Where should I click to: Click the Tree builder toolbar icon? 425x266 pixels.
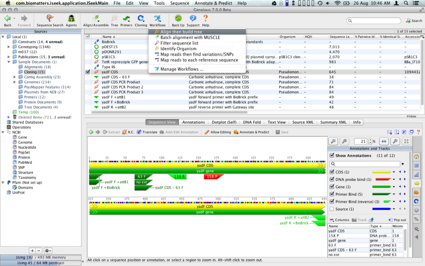pos(114,20)
